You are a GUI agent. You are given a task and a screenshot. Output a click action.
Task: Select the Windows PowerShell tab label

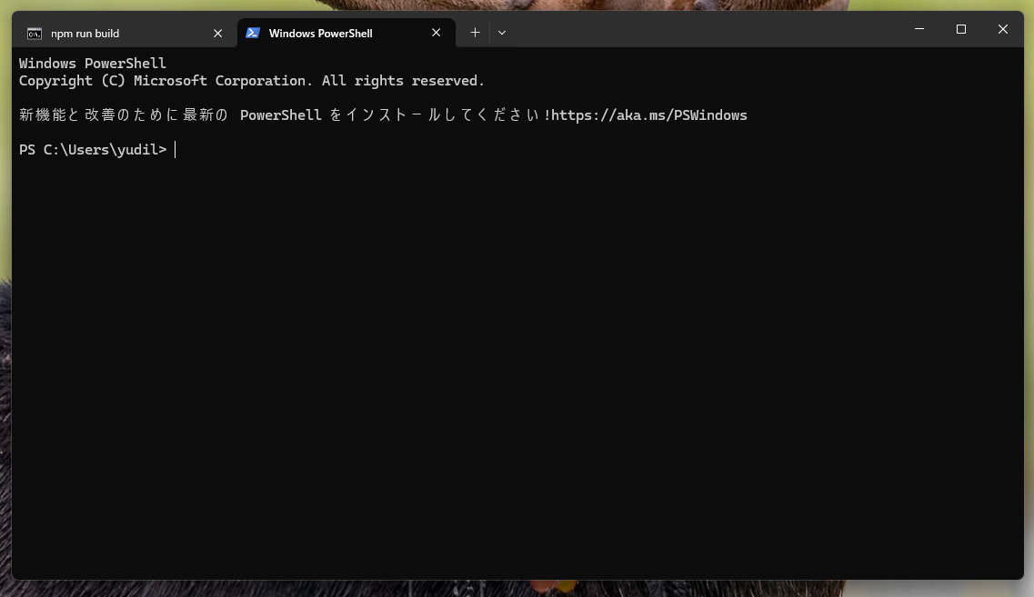320,33
